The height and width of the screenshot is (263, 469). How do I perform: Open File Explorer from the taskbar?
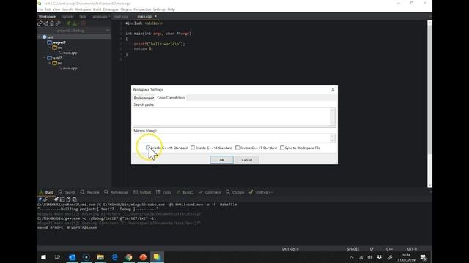click(100, 257)
